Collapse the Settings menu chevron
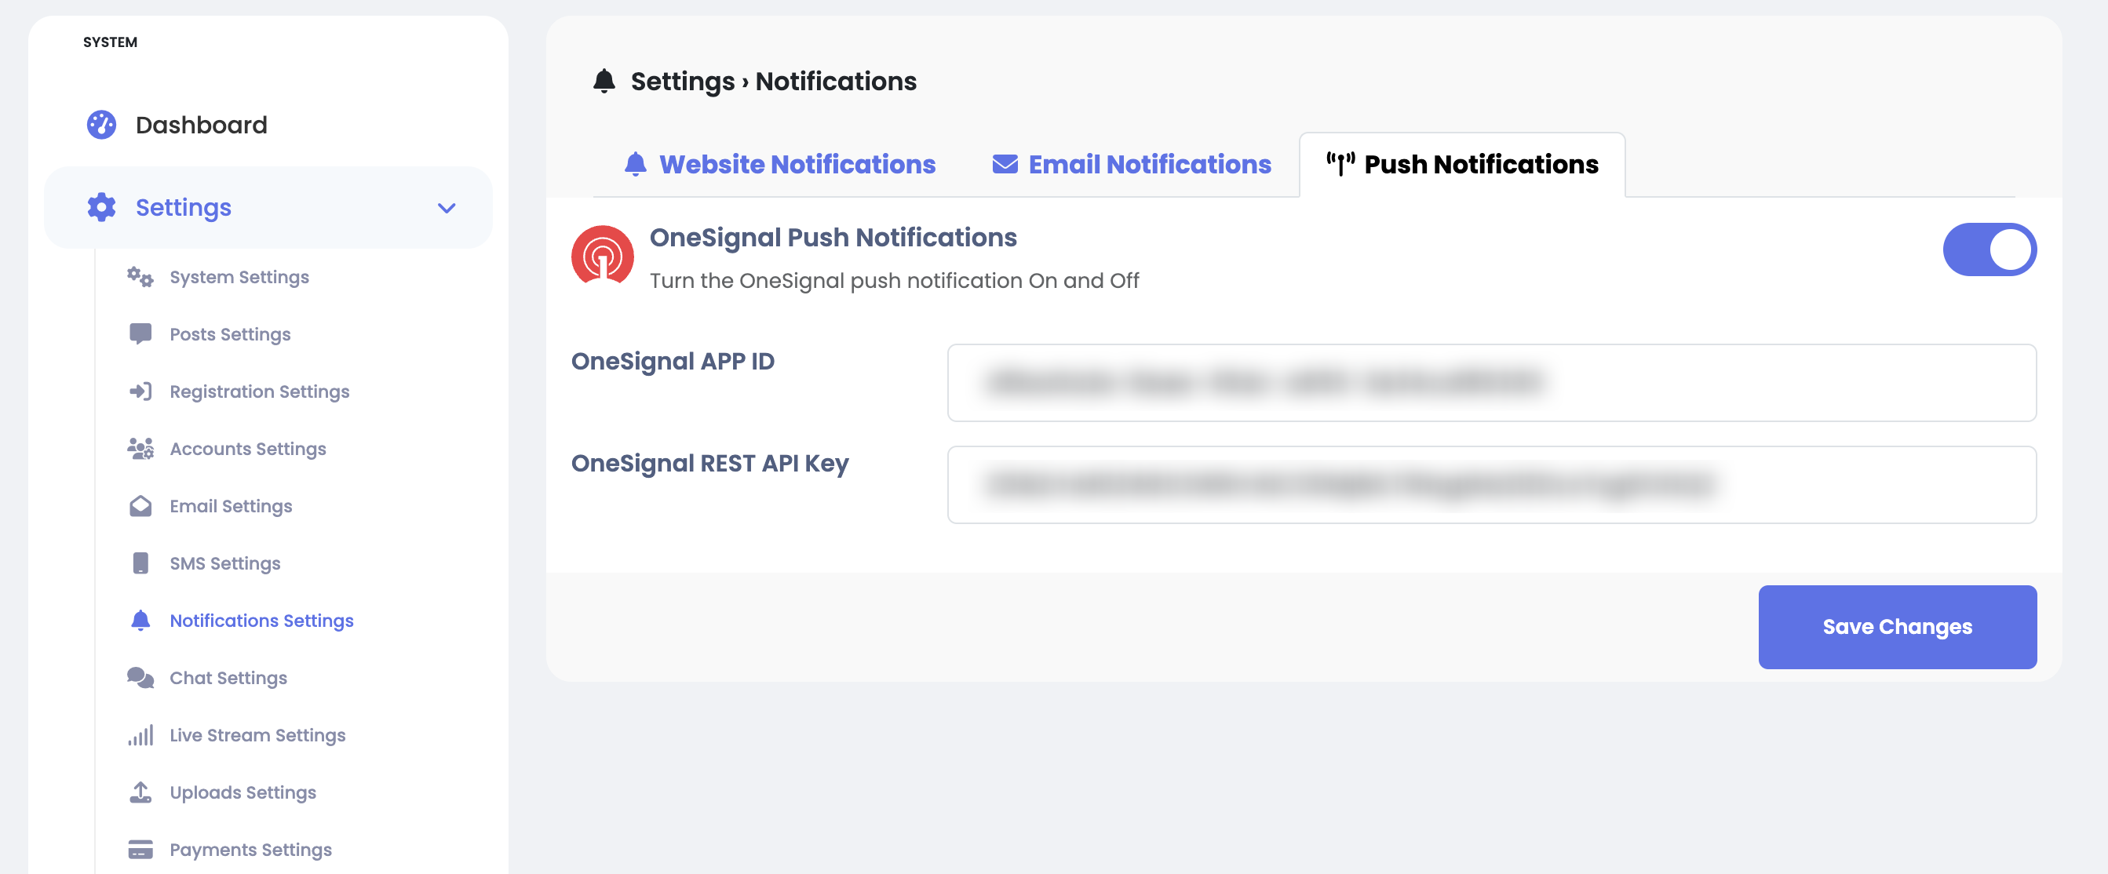The height and width of the screenshot is (874, 2108). (x=446, y=208)
